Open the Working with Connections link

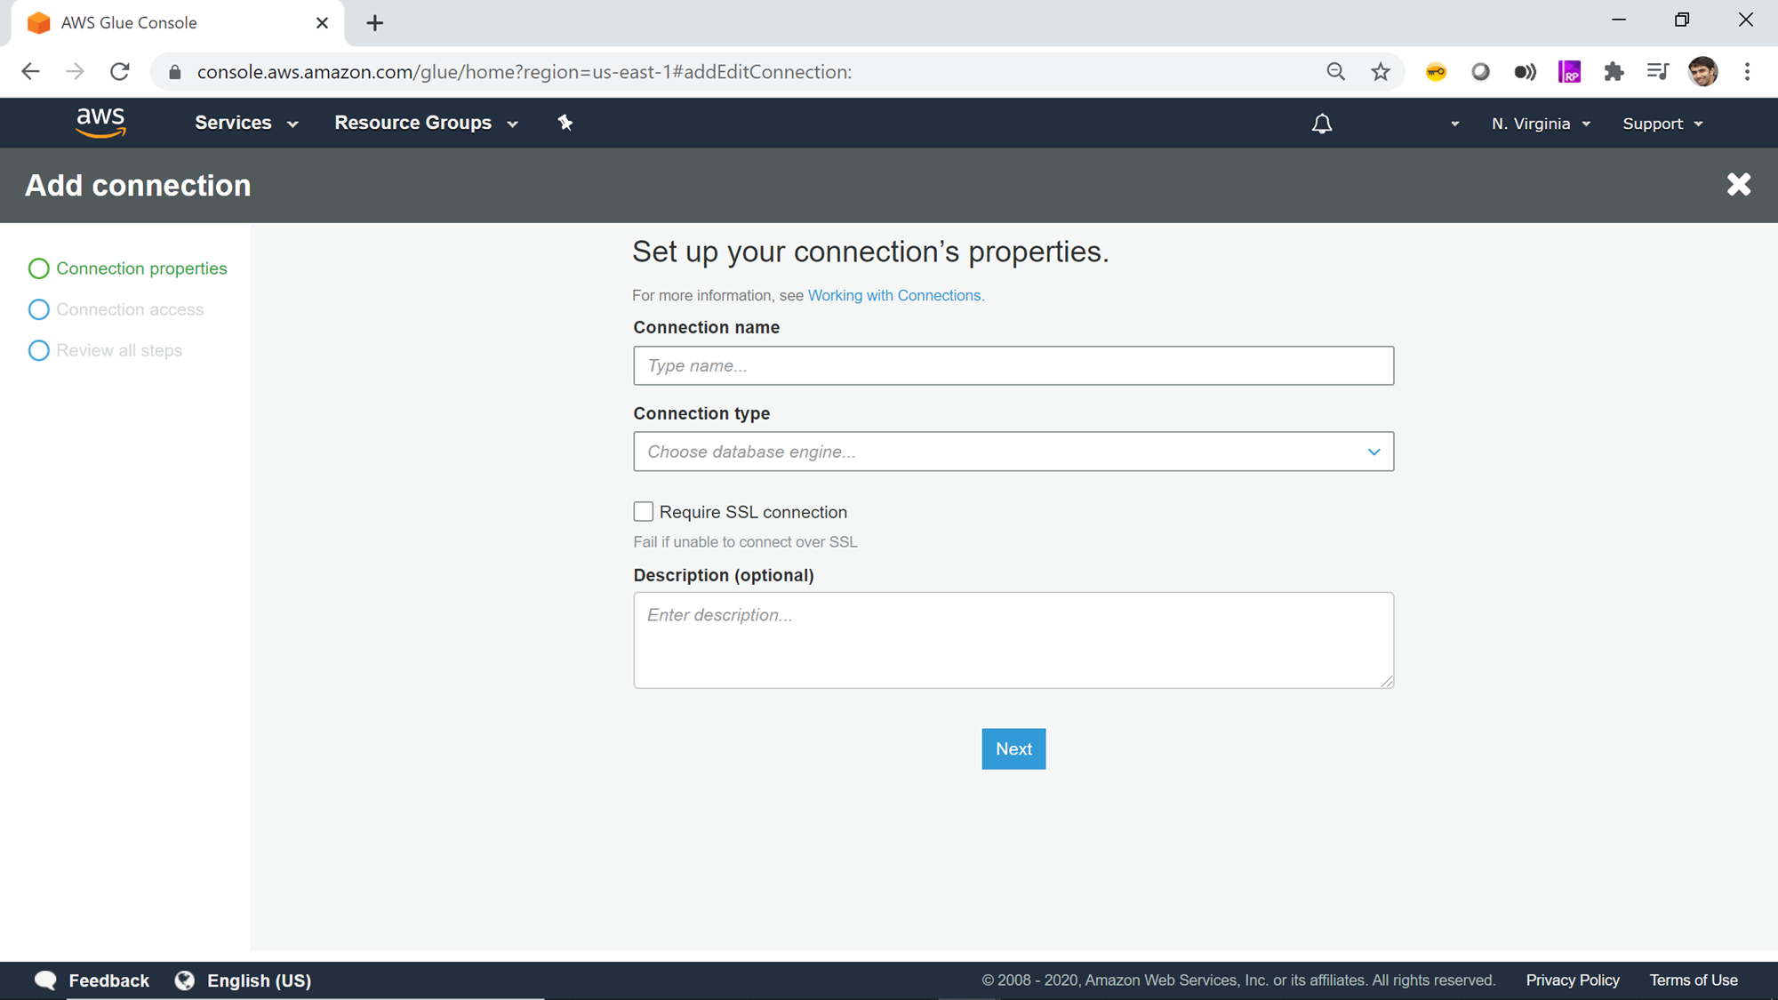(895, 295)
